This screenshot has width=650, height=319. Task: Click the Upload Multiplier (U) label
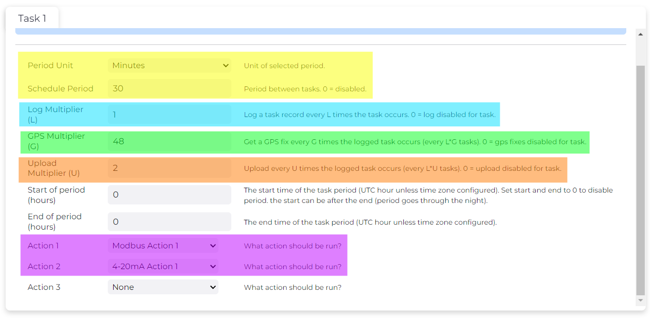point(53,168)
